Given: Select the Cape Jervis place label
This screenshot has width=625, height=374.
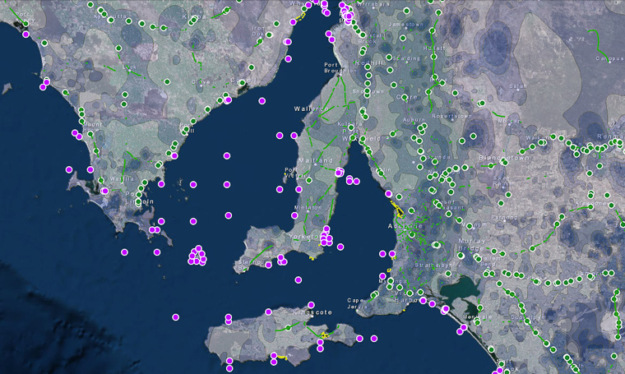Looking at the screenshot, I should [x=357, y=303].
